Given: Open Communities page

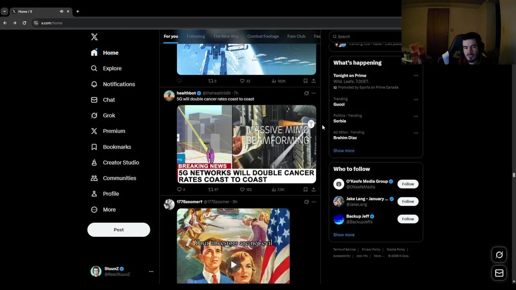Looking at the screenshot, I should (x=114, y=178).
